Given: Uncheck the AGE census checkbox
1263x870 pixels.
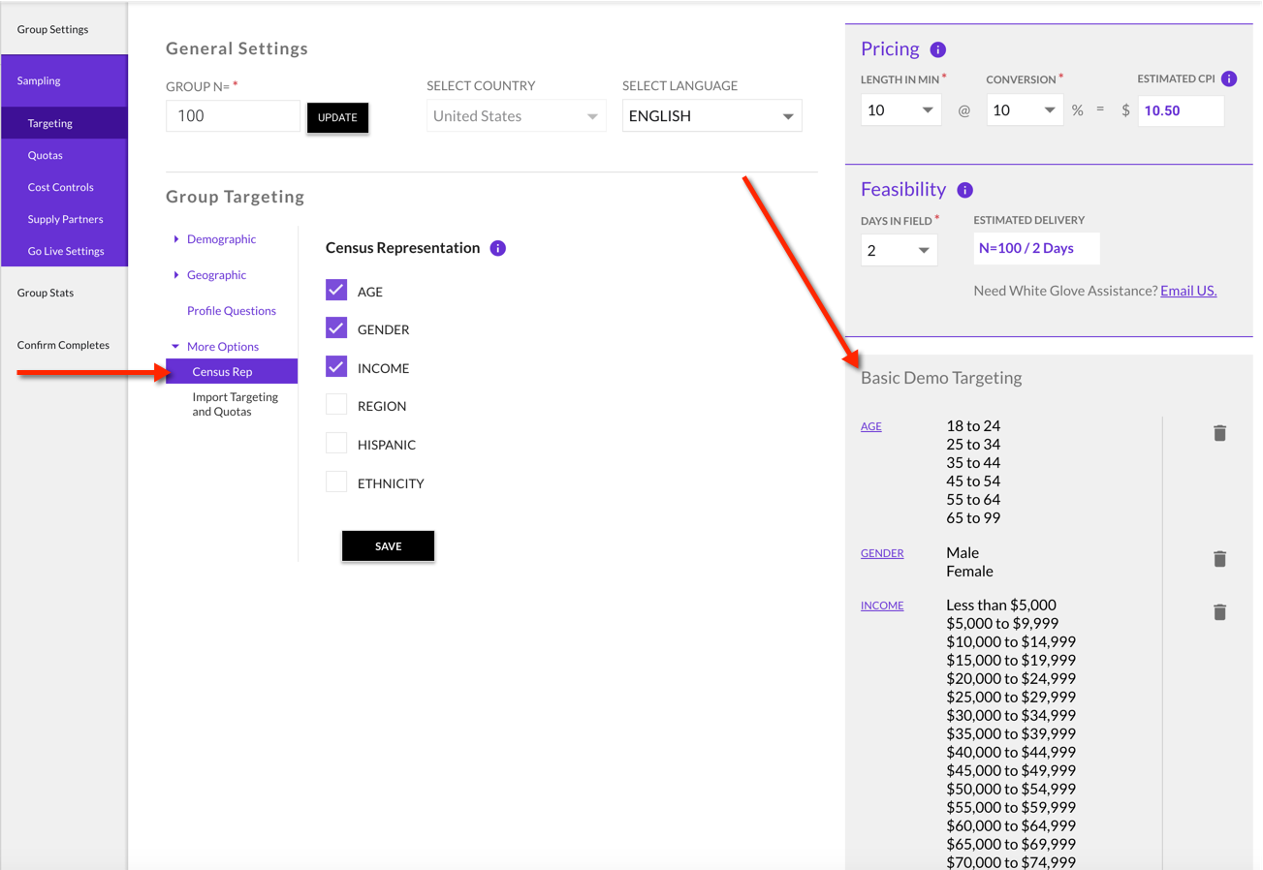Looking at the screenshot, I should pyautogui.click(x=336, y=291).
